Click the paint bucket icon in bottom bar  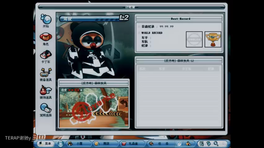188,144
